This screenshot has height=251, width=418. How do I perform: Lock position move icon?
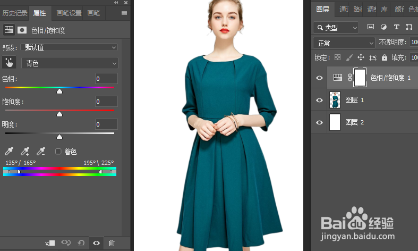(x=361, y=57)
